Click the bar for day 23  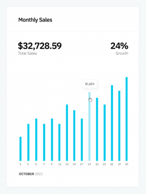pos(105,133)
